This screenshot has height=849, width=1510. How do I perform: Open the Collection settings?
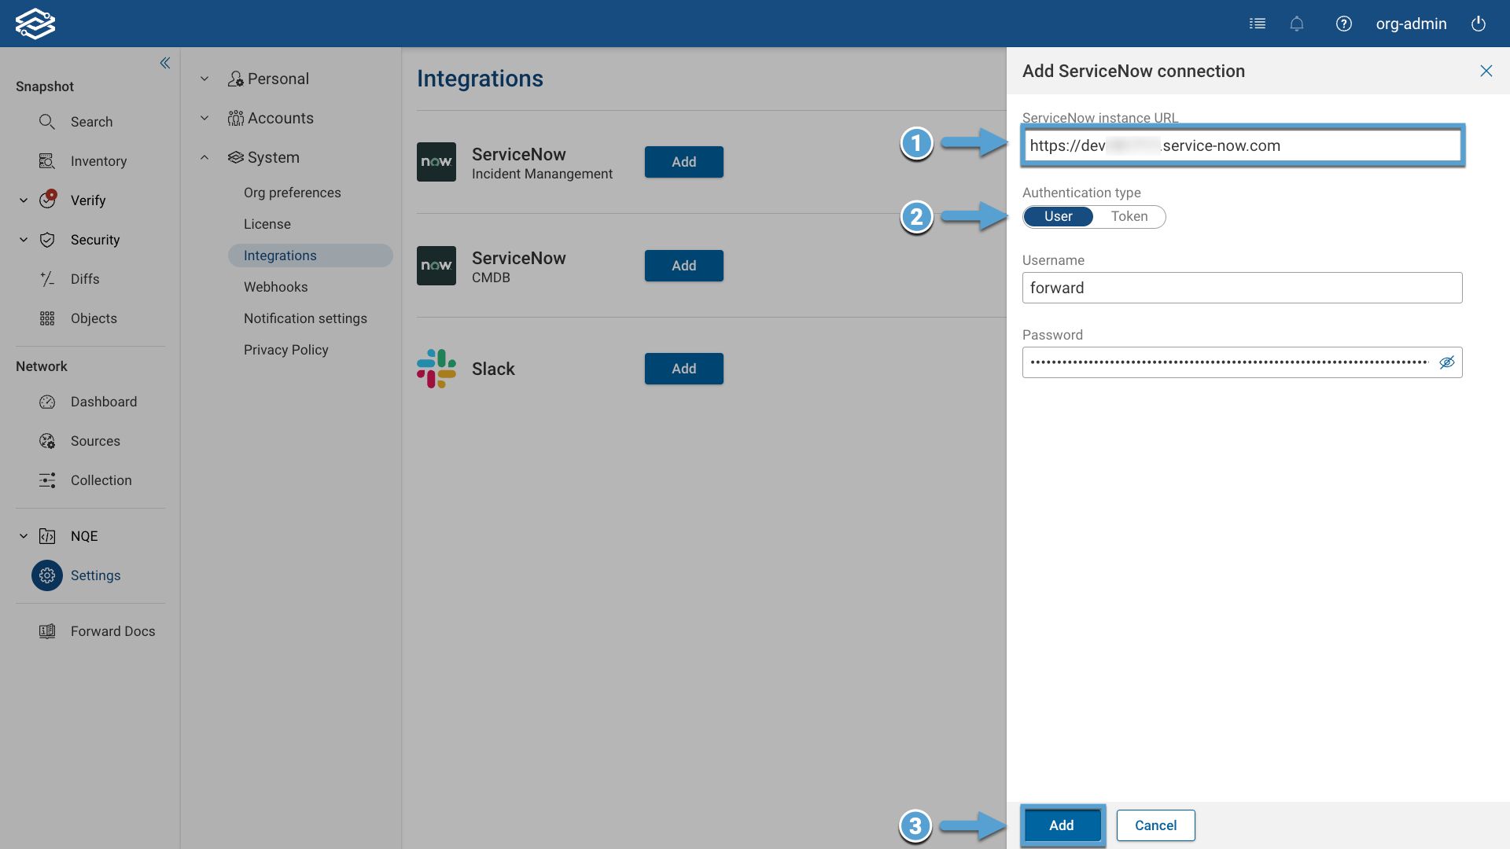coord(101,480)
